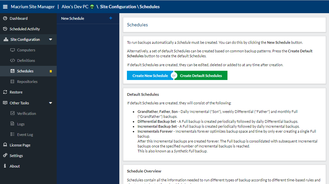Click the alien status icon beside Alex's Dev PC
Screen dimensions: 329x184
tap(92, 7)
